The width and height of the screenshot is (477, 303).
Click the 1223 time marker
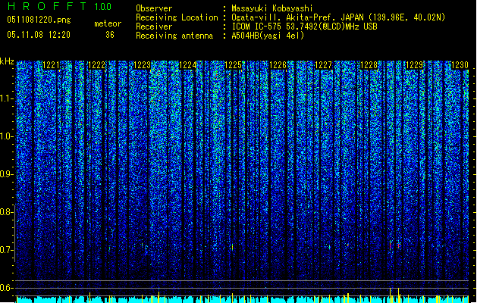[142, 65]
